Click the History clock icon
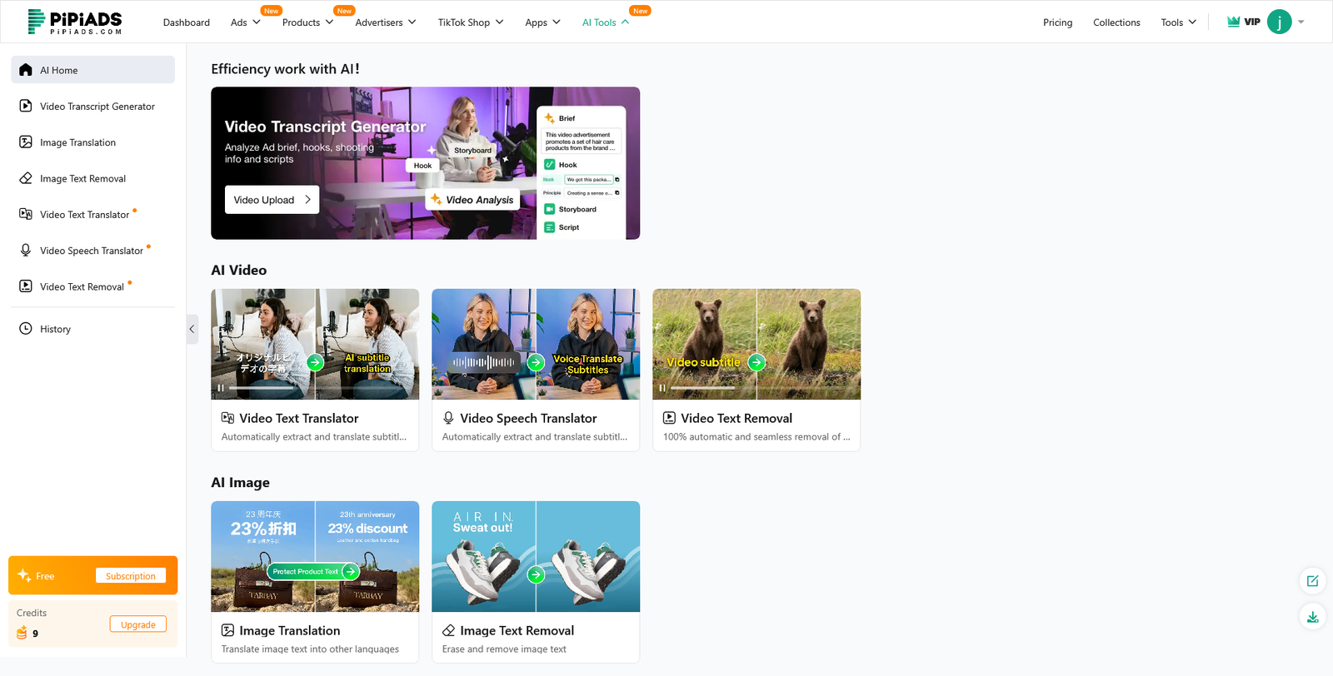The height and width of the screenshot is (676, 1333). 26,328
